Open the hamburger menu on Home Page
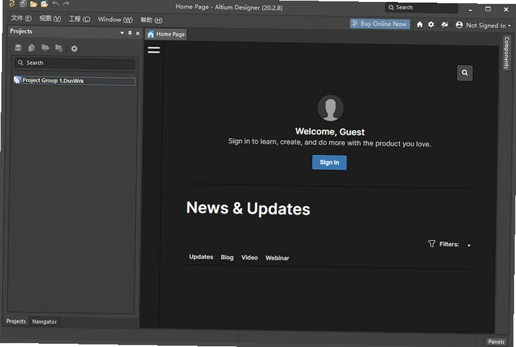This screenshot has height=347, width=516. tap(153, 50)
